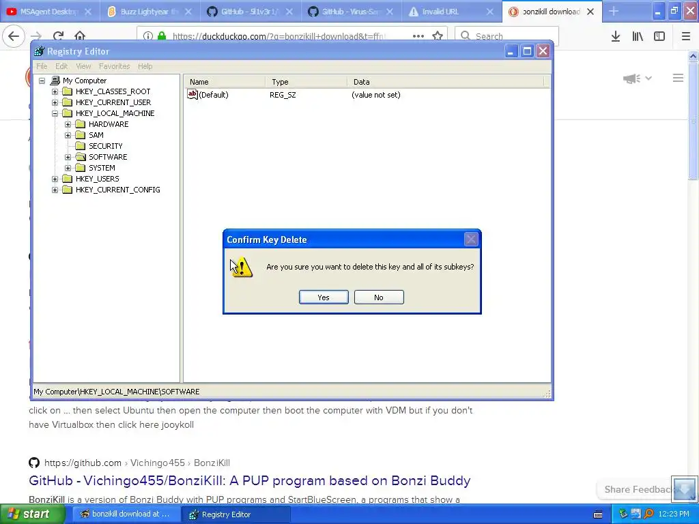
Task: Switch to Registry Editor taskbar item
Action: 236,514
